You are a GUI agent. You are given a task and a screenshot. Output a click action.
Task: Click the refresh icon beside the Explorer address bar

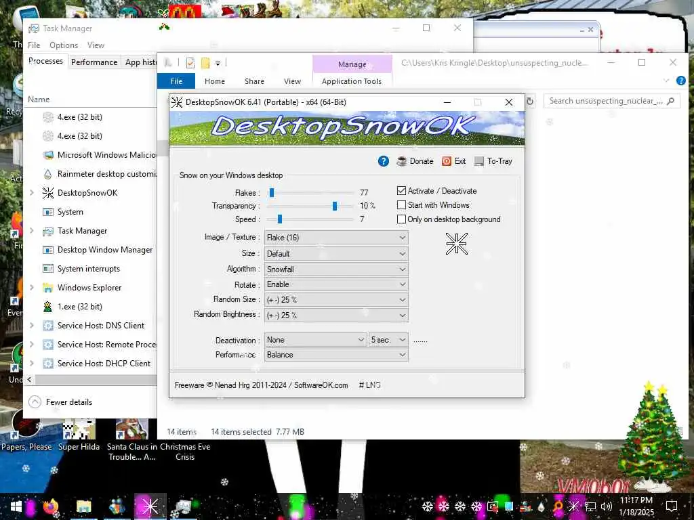pos(530,102)
